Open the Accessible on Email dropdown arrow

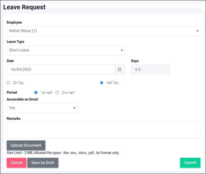click(x=74, y=108)
